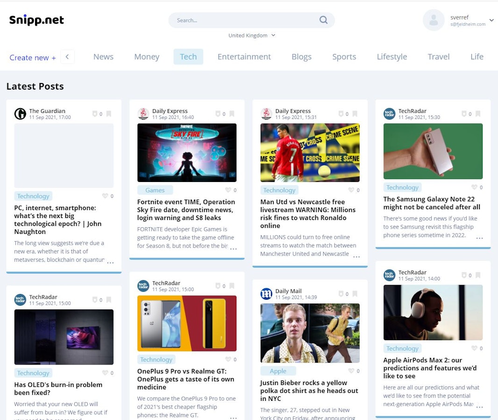Toggle heart on Apple AirPods Max 2 post

pos(474,348)
